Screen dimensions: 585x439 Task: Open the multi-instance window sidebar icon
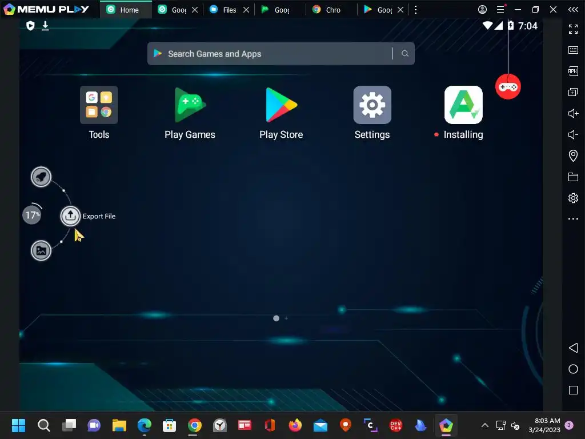tap(573, 92)
